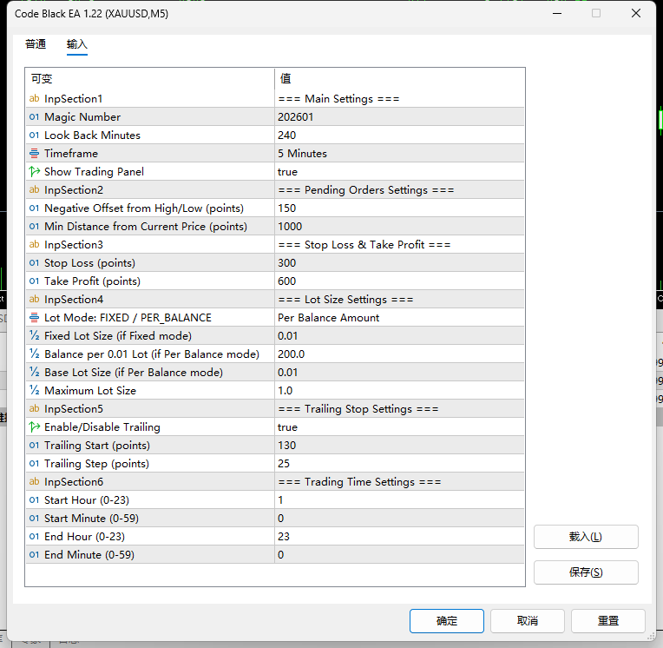Select the Magic Number value 202601

point(399,116)
